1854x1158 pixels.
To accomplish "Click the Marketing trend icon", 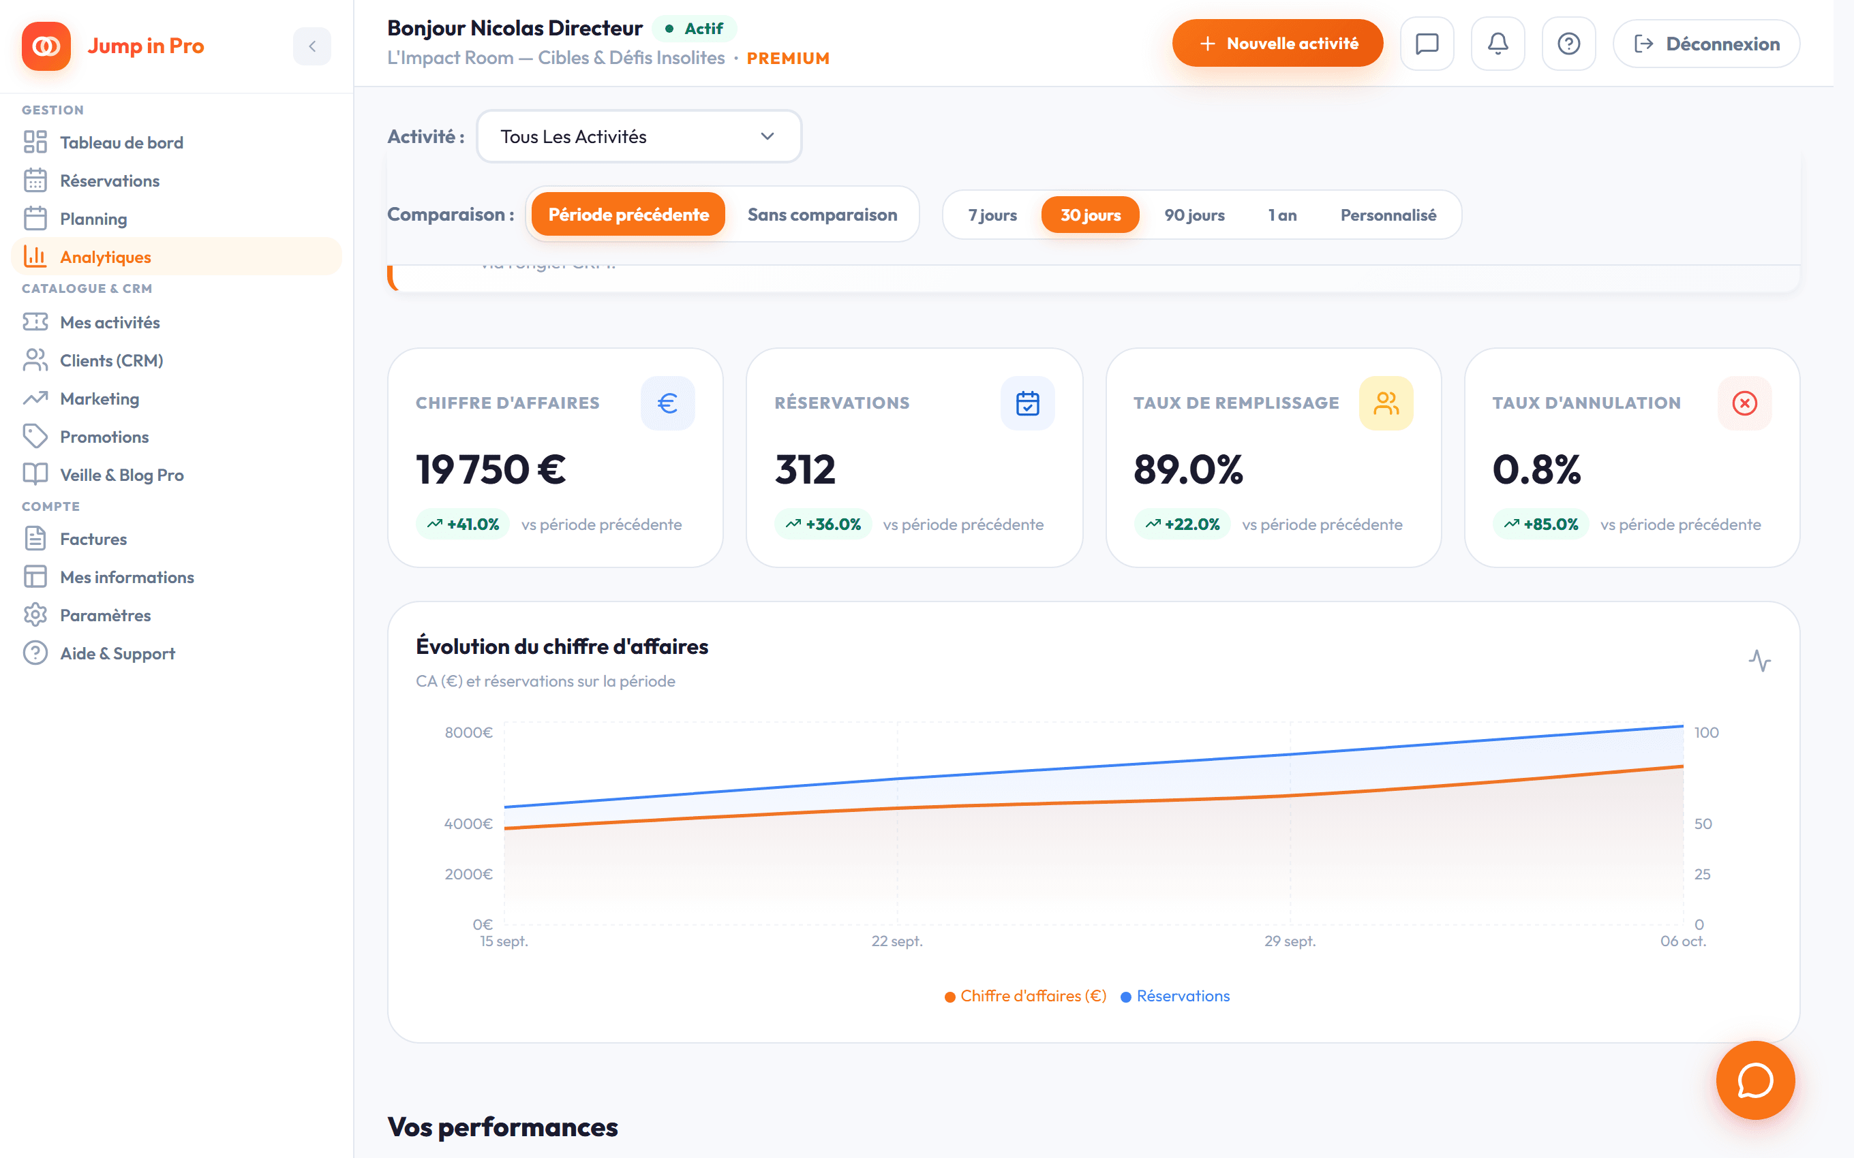I will pos(35,398).
